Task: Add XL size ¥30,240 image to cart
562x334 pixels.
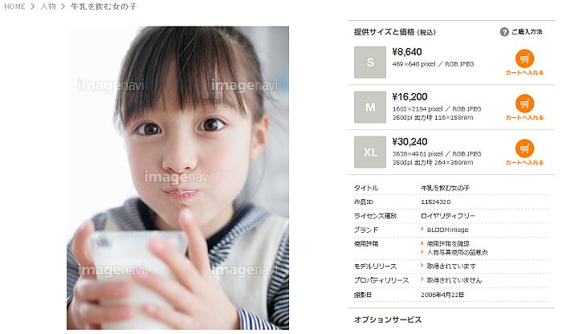Action: coord(524,153)
